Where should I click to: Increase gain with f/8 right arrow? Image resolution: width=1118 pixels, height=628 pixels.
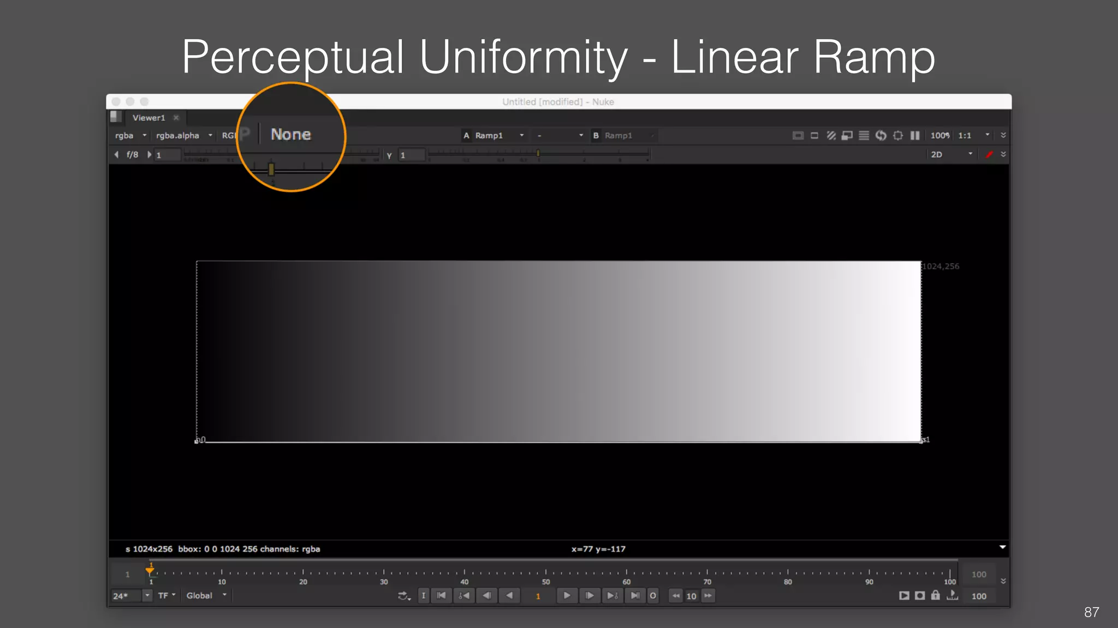(x=148, y=155)
